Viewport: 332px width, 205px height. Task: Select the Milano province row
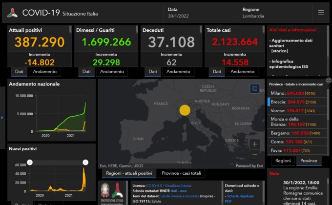coord(297,93)
